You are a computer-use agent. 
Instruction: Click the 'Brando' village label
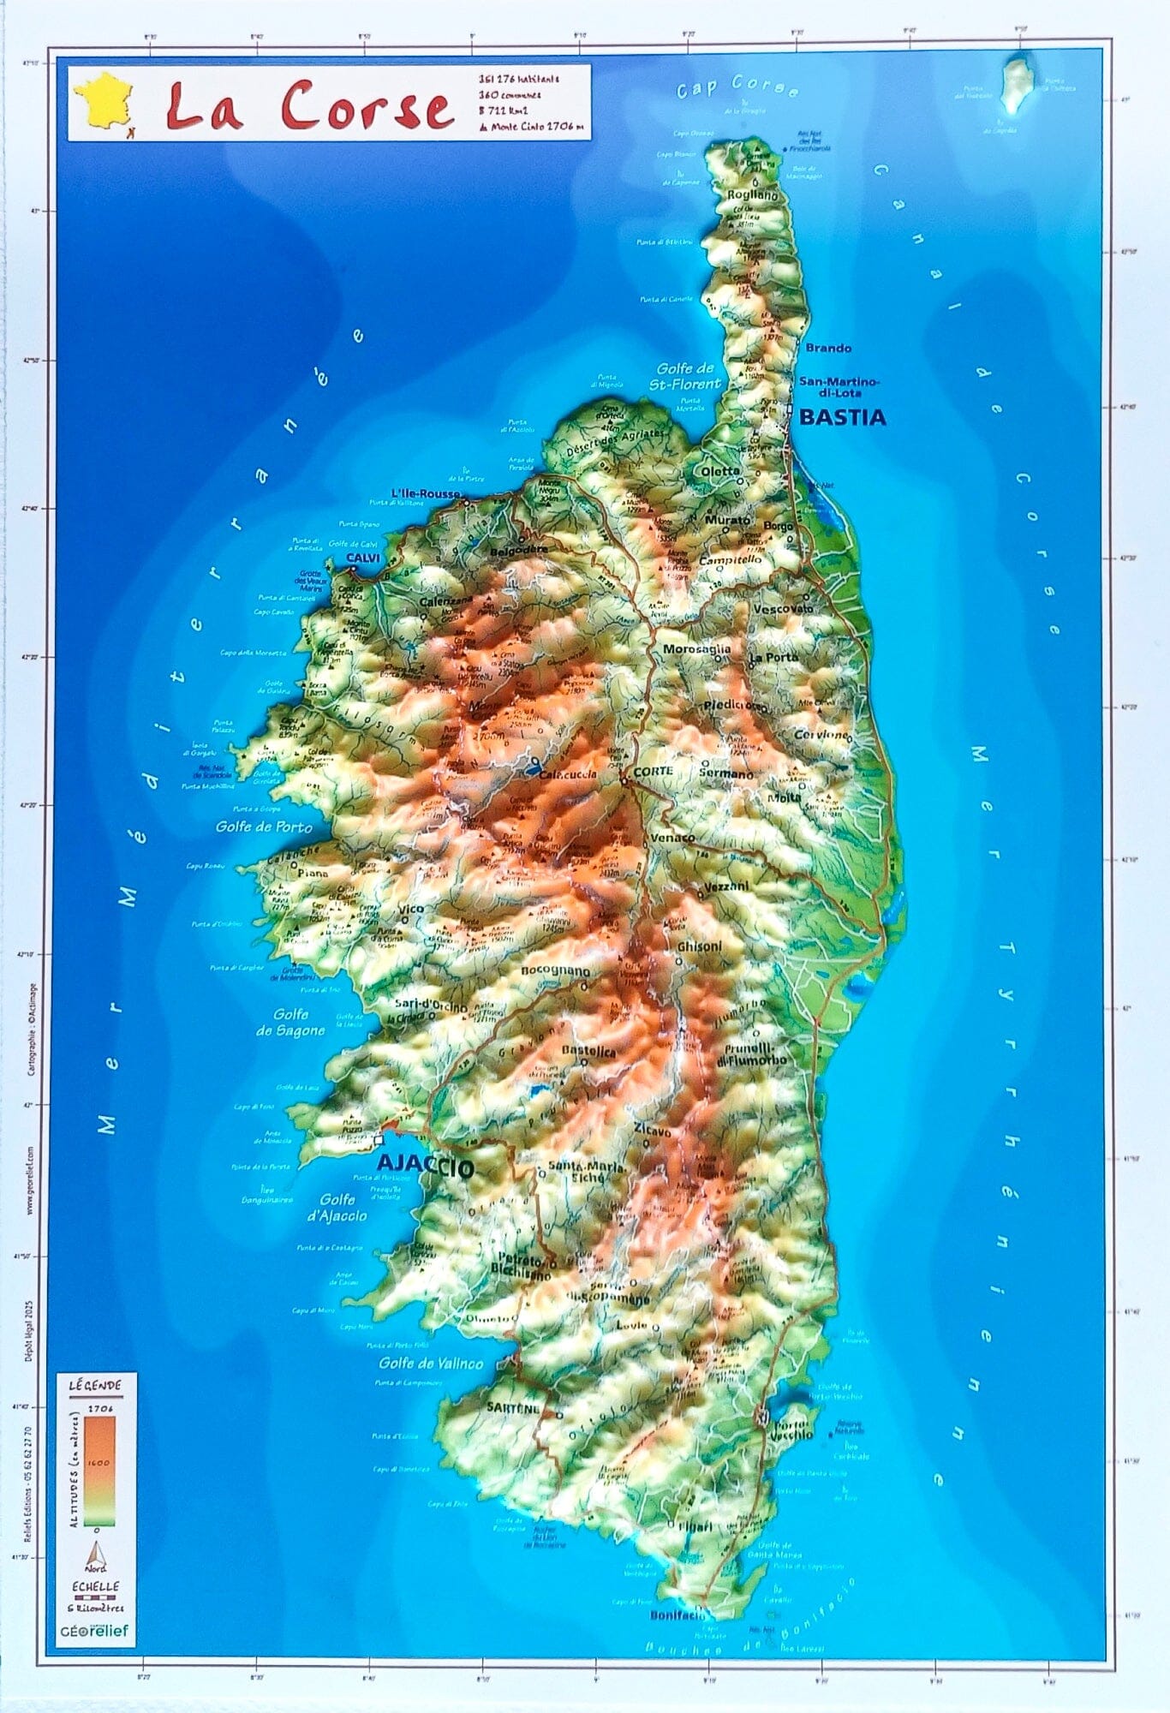point(828,348)
